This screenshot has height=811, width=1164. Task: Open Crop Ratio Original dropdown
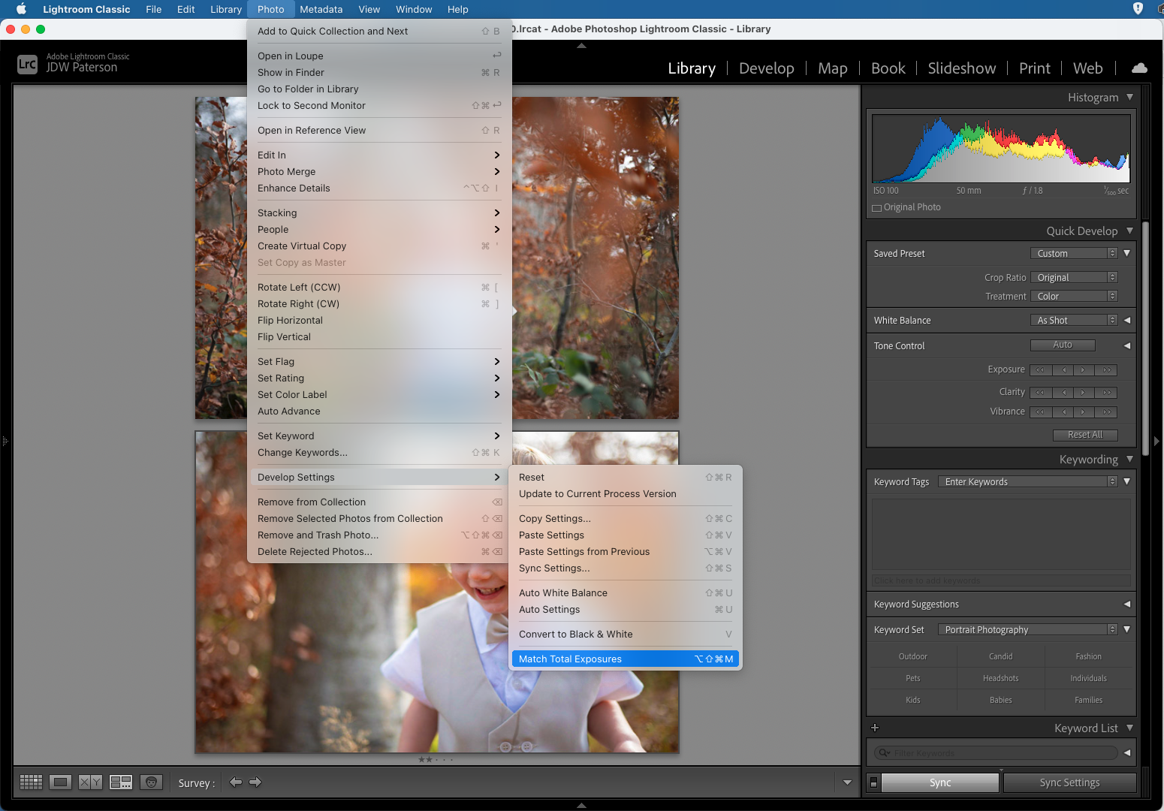pyautogui.click(x=1074, y=278)
